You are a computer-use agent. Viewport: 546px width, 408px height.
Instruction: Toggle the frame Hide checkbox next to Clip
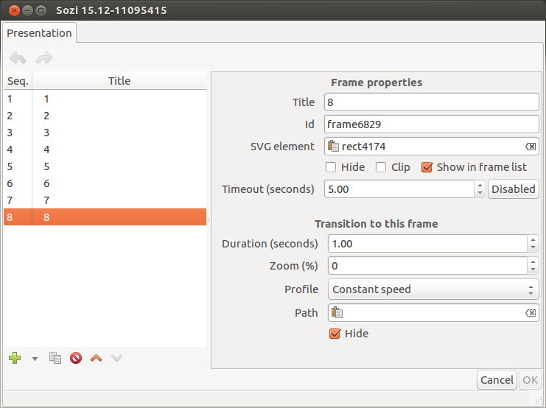(x=331, y=167)
